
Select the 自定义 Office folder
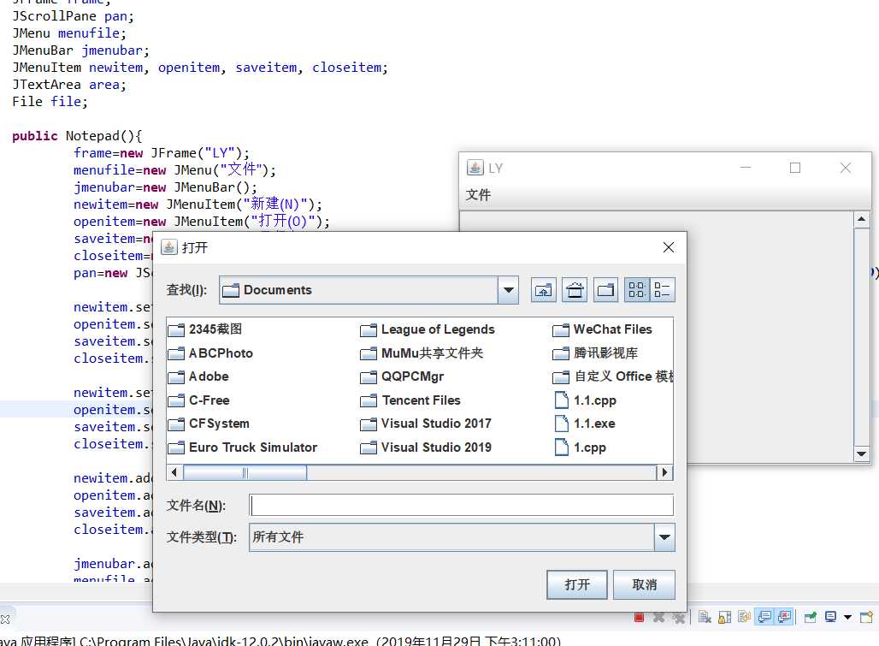[613, 376]
